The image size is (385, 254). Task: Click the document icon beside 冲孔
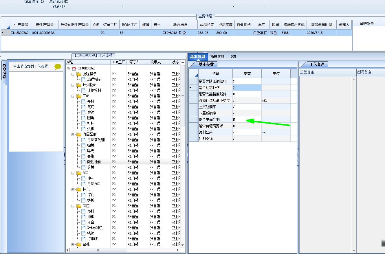click(x=83, y=178)
